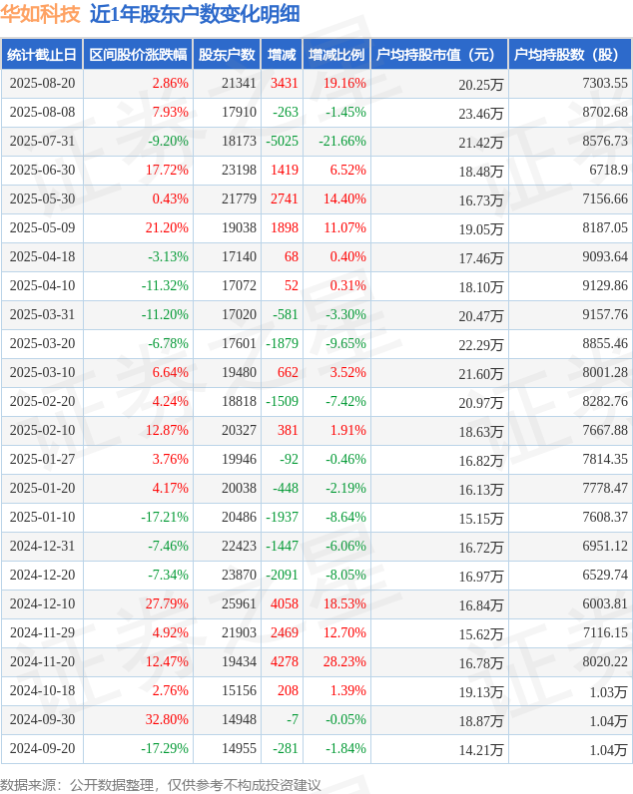Screen dimensions: 633x794
Task: Select the 32.80% price change cell
Action: (167, 719)
